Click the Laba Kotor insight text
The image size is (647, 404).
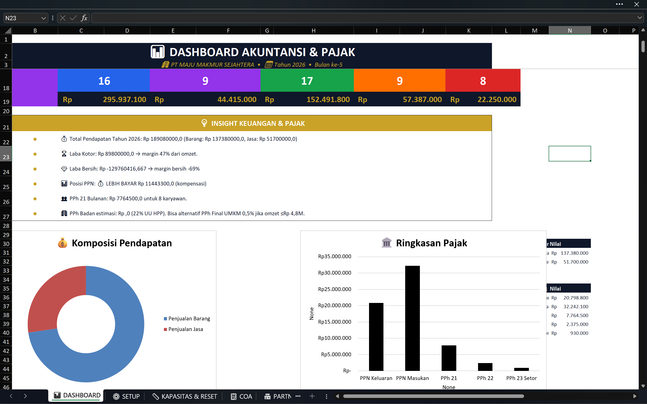click(134, 154)
